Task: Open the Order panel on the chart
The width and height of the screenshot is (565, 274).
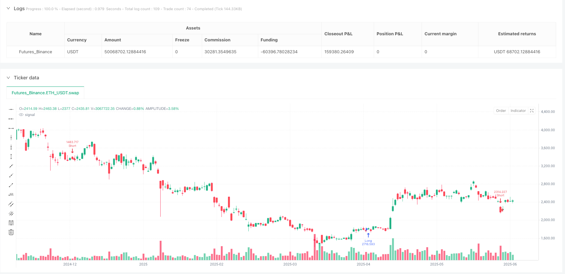Action: 501,110
